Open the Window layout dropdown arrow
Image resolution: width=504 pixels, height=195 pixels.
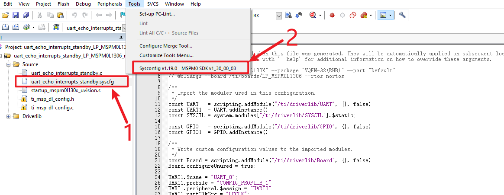[391, 15]
